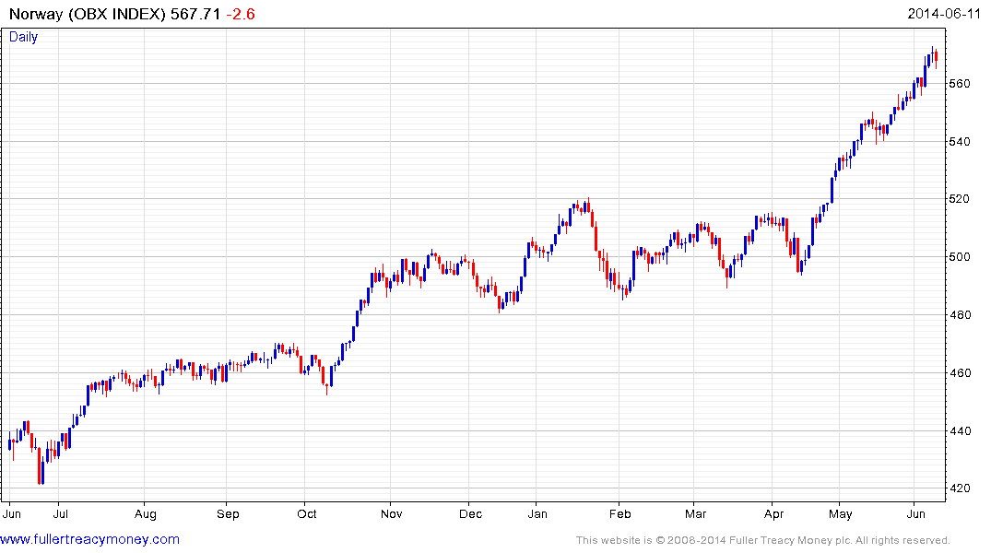991x553 pixels.
Task: Click the 480 price axis label
Action: [x=960, y=314]
